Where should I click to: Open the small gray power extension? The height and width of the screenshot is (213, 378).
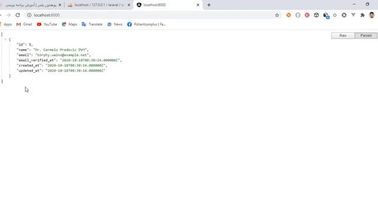[335, 15]
